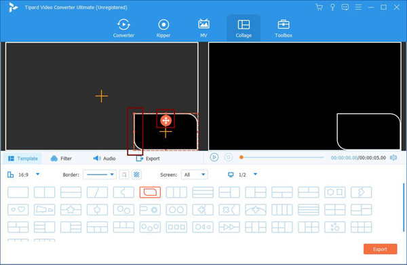The height and width of the screenshot is (265, 407).
Task: Open the Converter module
Action: [123, 29]
